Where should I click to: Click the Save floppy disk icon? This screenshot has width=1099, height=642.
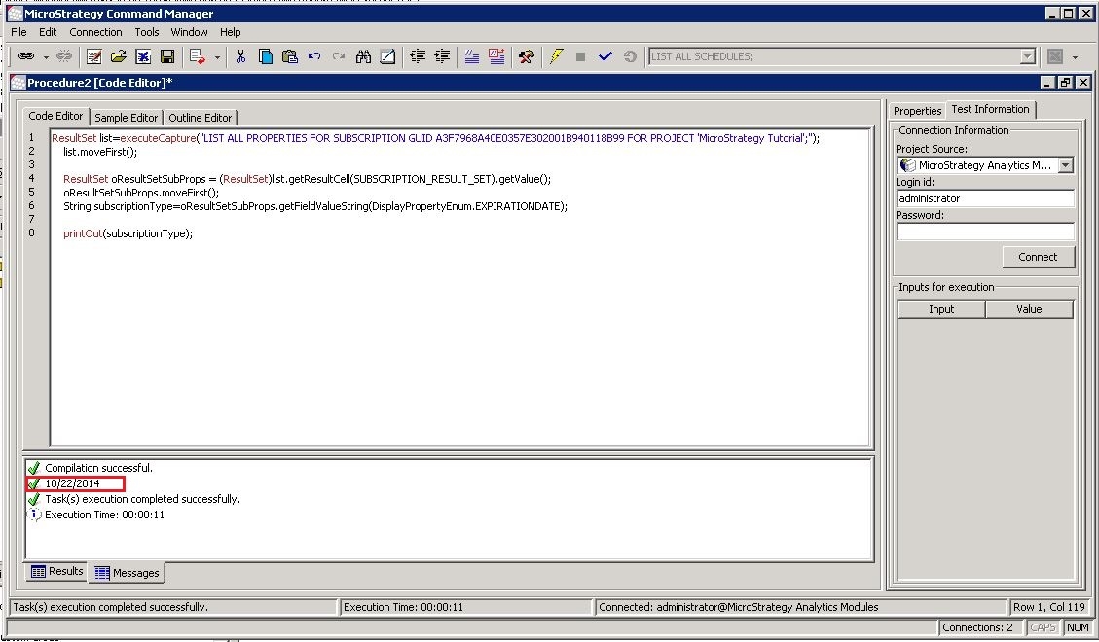(166, 57)
